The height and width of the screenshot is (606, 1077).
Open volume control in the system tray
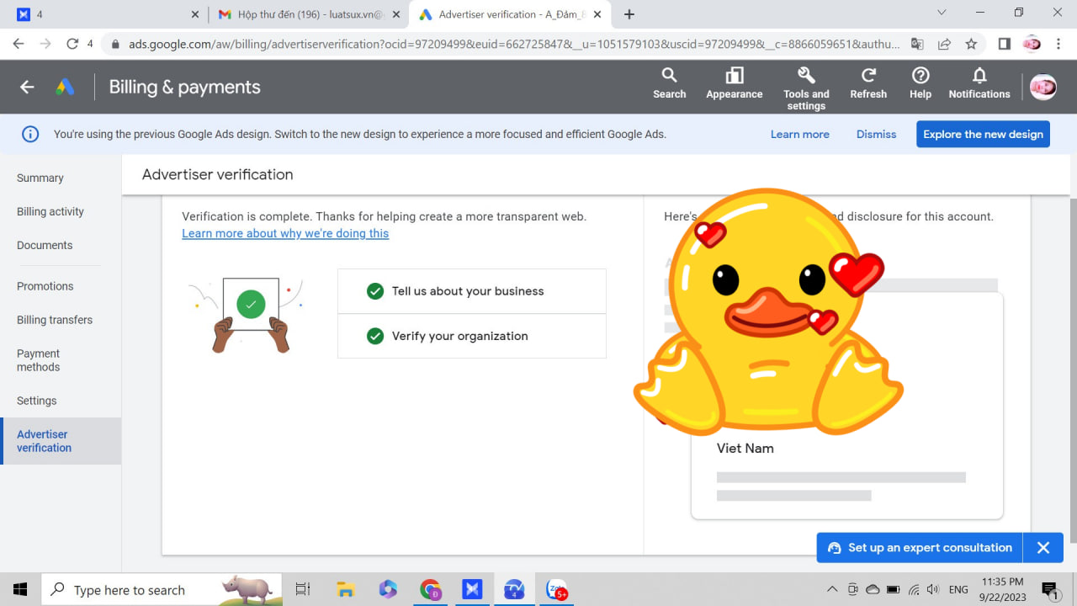point(931,589)
